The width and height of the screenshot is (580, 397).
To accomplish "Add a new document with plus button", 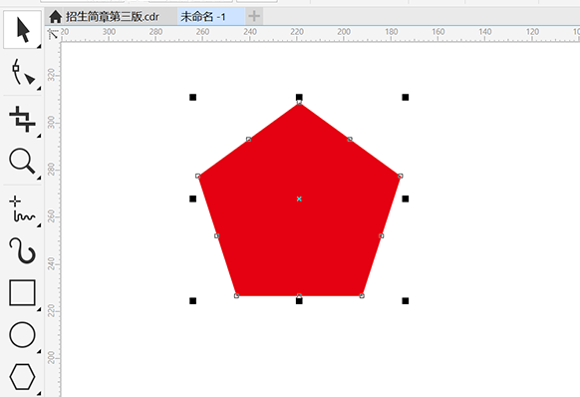I will (x=254, y=16).
